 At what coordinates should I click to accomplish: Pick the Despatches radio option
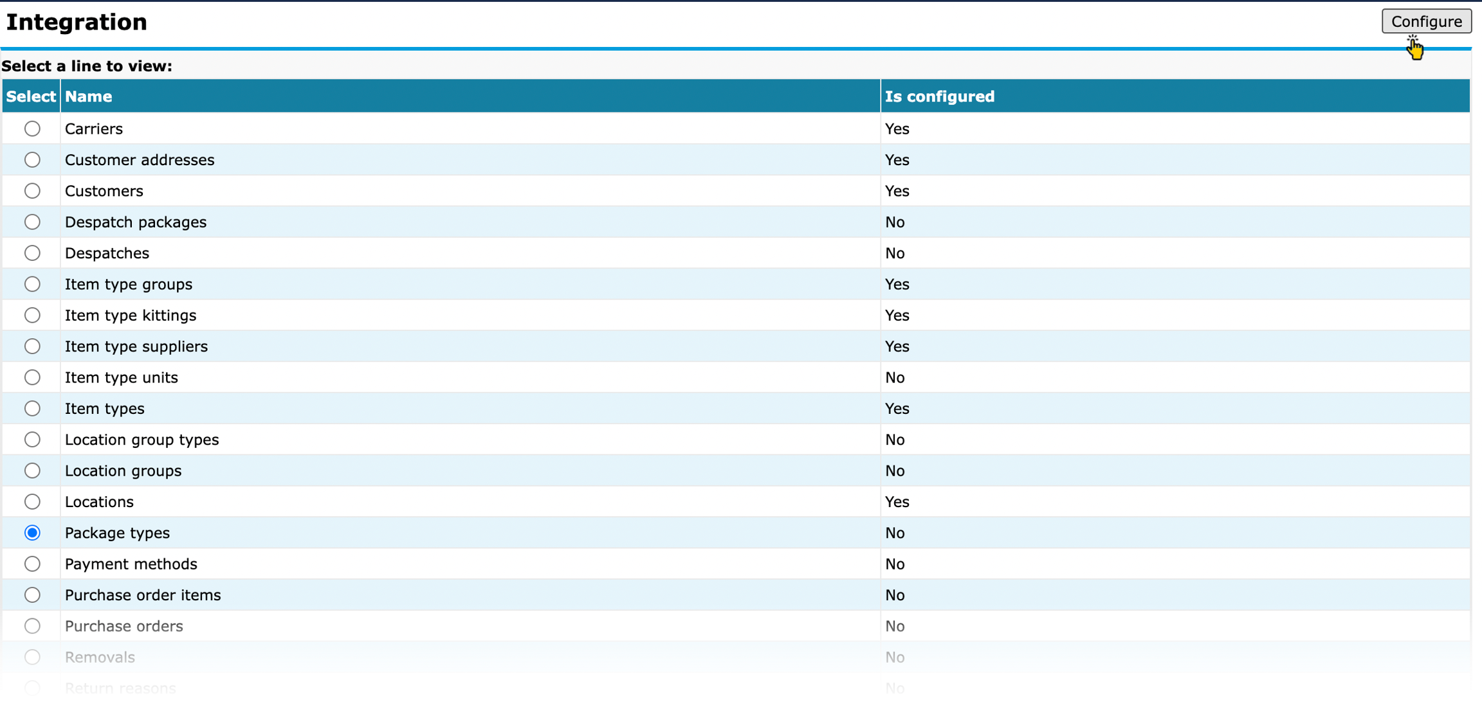tap(32, 253)
